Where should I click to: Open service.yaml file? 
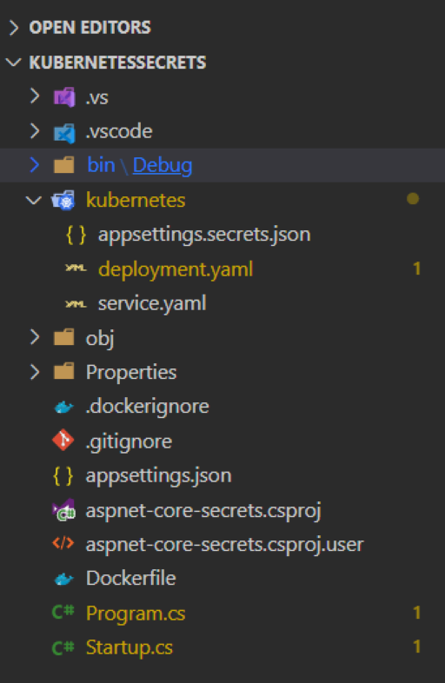coord(152,303)
